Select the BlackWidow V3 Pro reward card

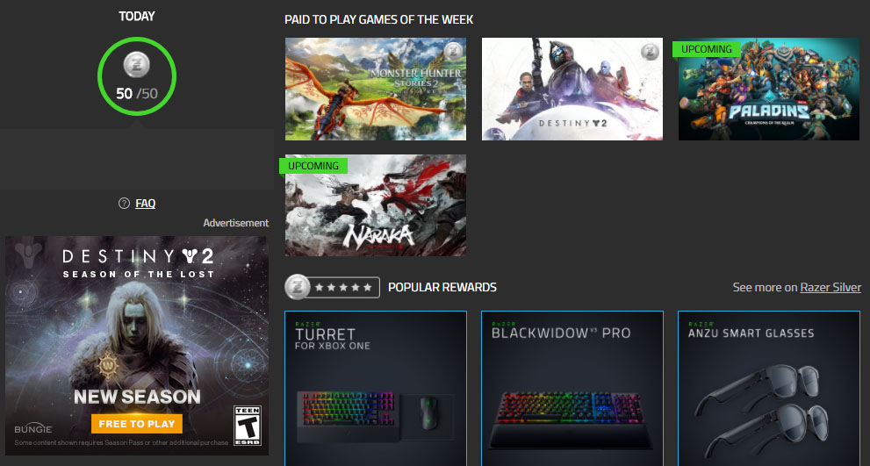point(572,388)
